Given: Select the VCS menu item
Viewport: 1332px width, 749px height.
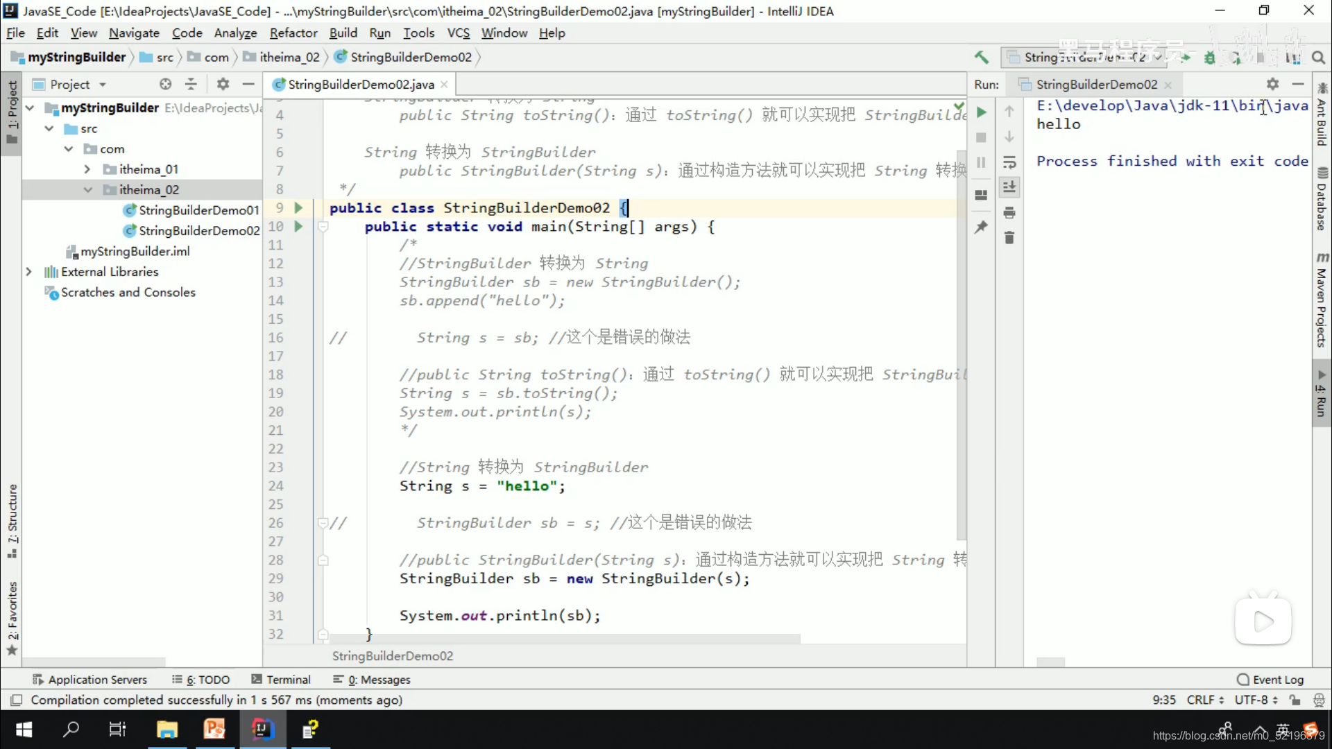Looking at the screenshot, I should 459,32.
